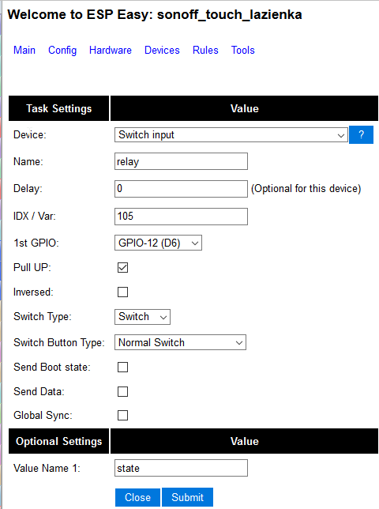Enable the Send Data checkbox
The width and height of the screenshot is (379, 509).
pos(122,391)
